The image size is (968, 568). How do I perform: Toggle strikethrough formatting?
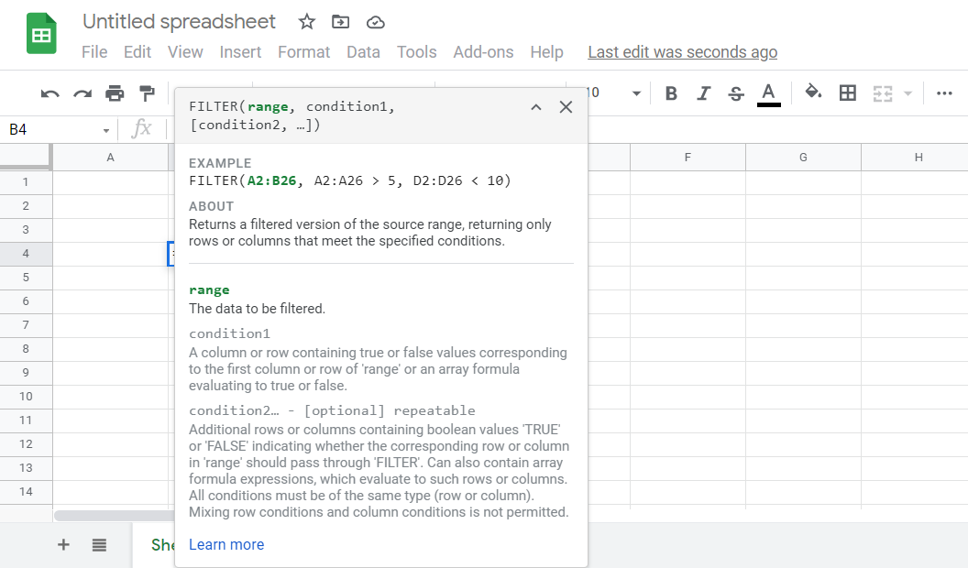(x=735, y=93)
